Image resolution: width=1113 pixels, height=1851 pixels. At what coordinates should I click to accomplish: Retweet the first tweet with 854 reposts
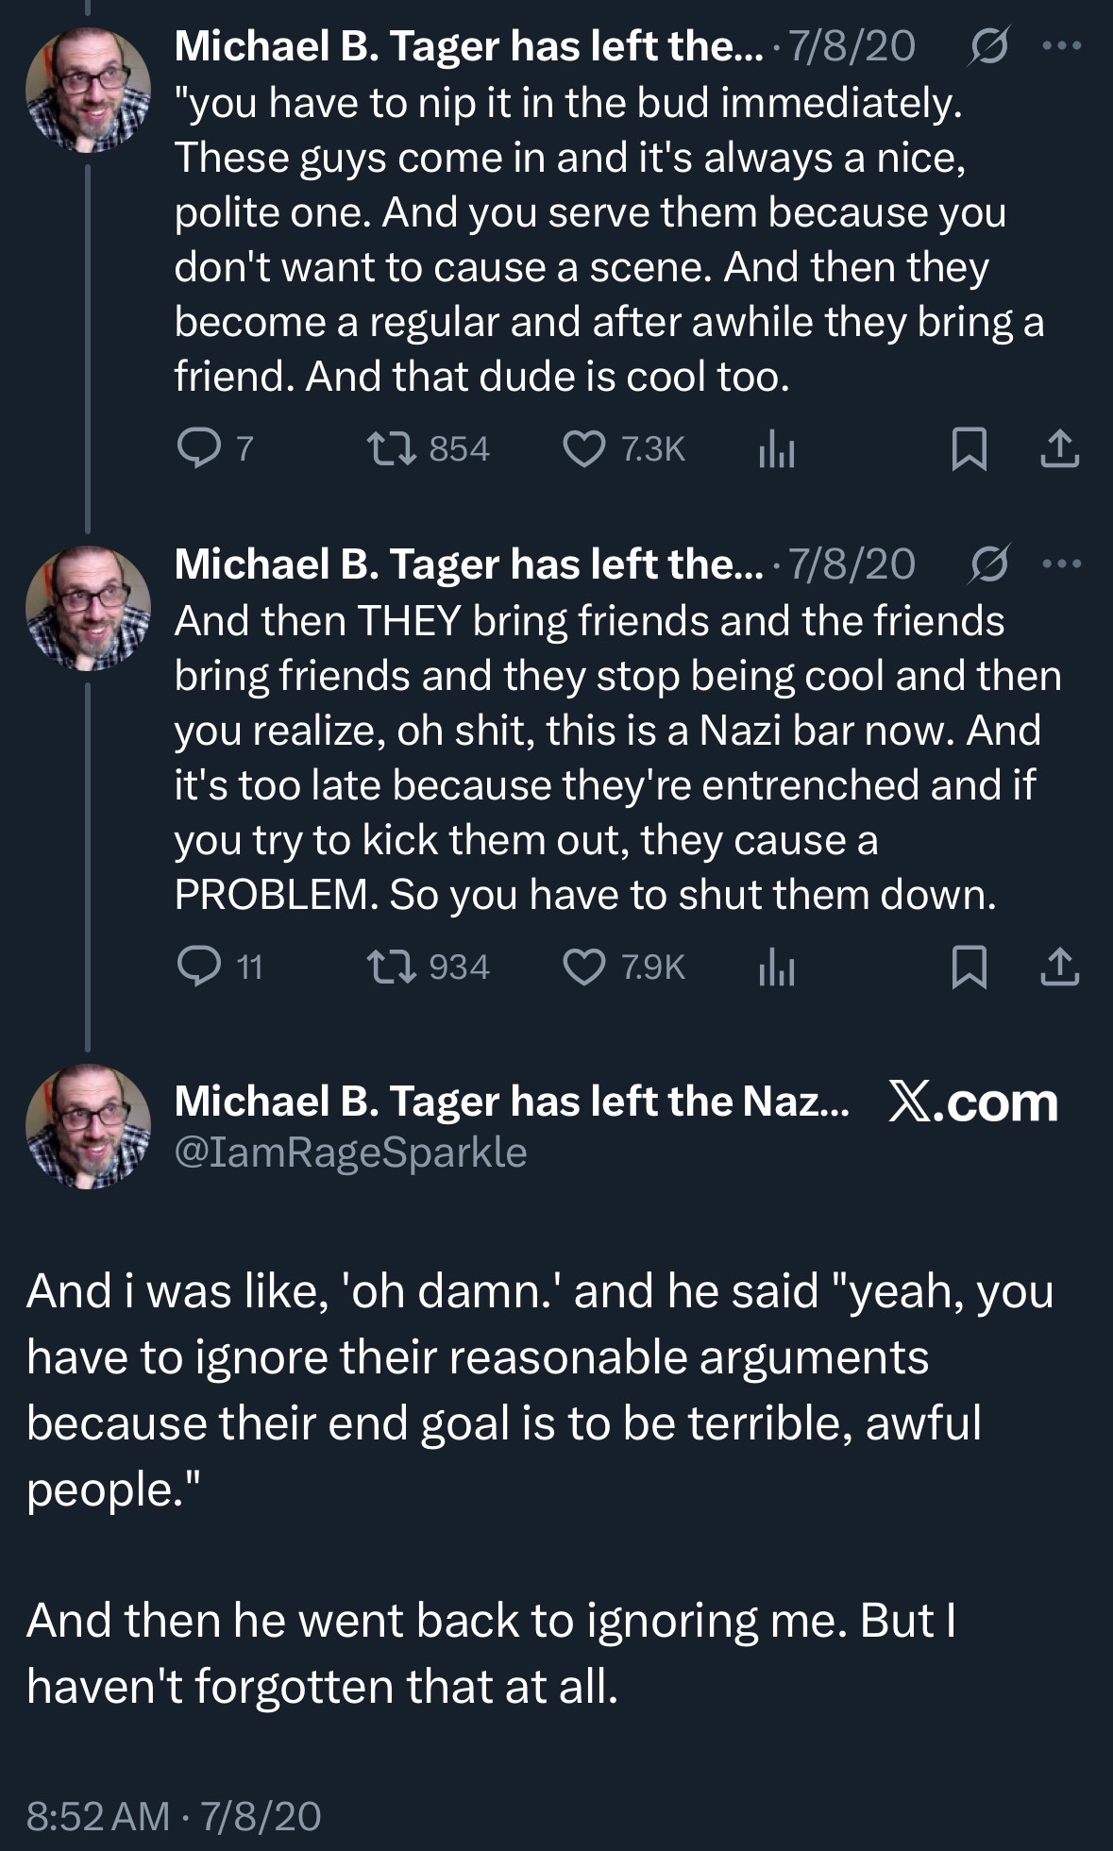click(392, 448)
